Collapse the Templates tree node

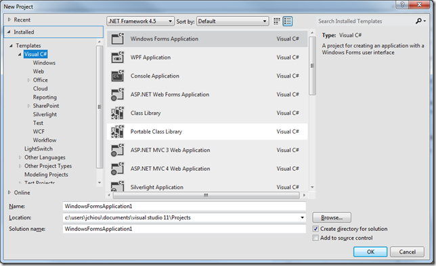coord(11,45)
